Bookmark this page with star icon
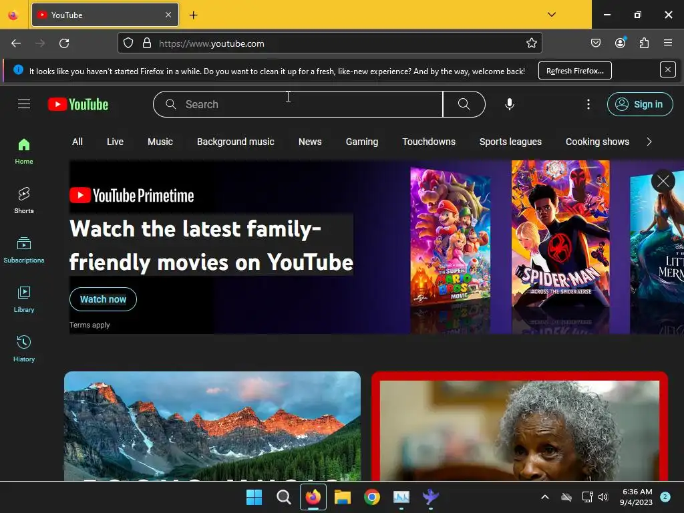684x513 pixels. point(531,43)
